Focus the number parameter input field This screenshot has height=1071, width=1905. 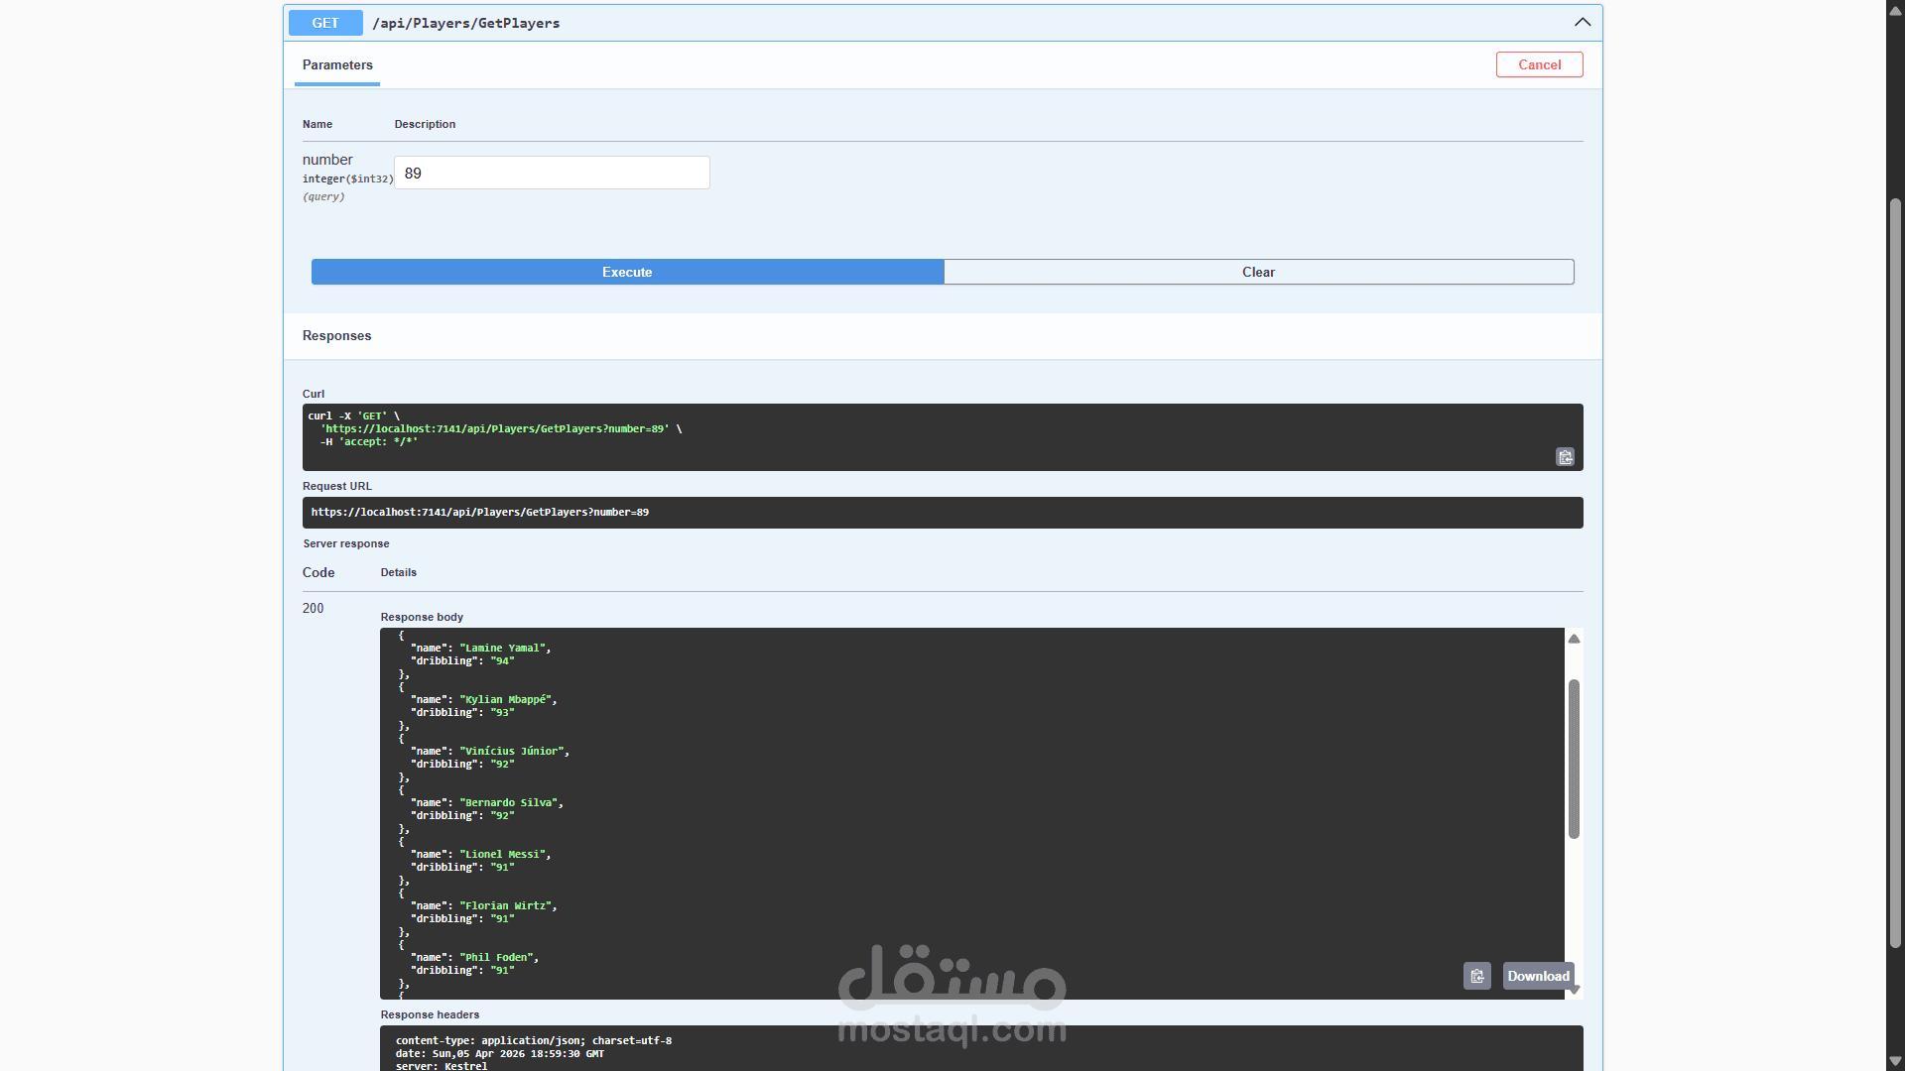552,174
